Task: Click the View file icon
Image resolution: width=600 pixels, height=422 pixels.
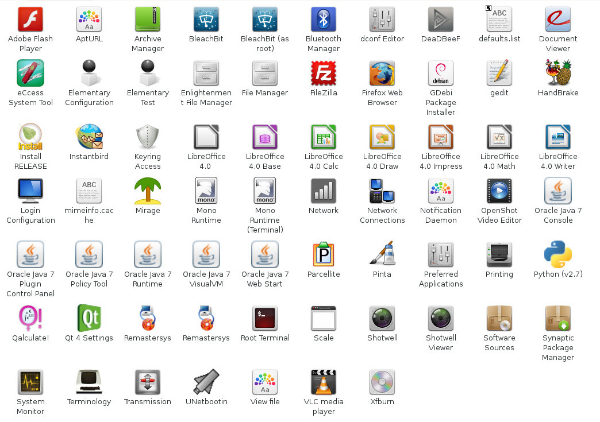Action: pos(265,382)
